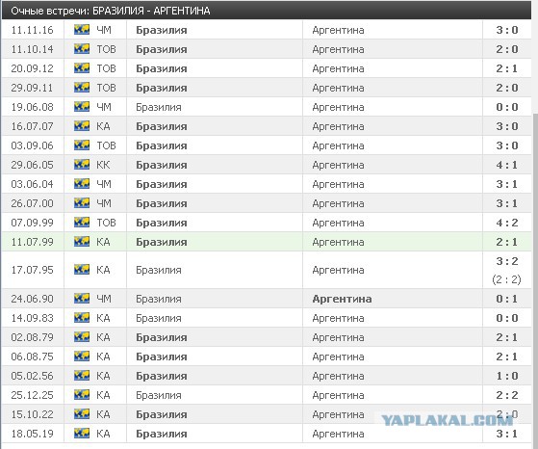Click the flag icon in the 24.06.90 row

tap(82, 298)
